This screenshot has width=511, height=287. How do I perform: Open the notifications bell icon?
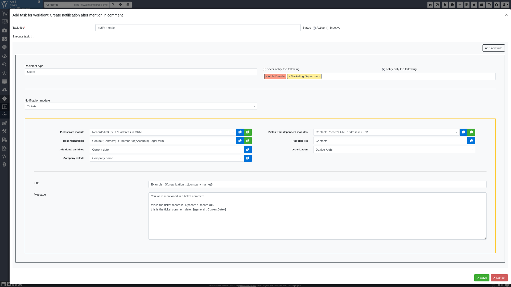[474, 5]
